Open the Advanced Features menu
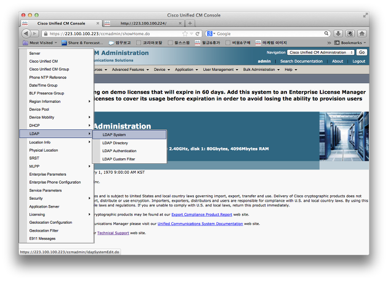Image resolution: width=388 pixels, height=281 pixels. point(130,70)
